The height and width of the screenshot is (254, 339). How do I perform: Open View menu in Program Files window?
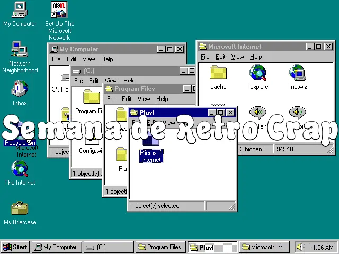[x=144, y=99]
